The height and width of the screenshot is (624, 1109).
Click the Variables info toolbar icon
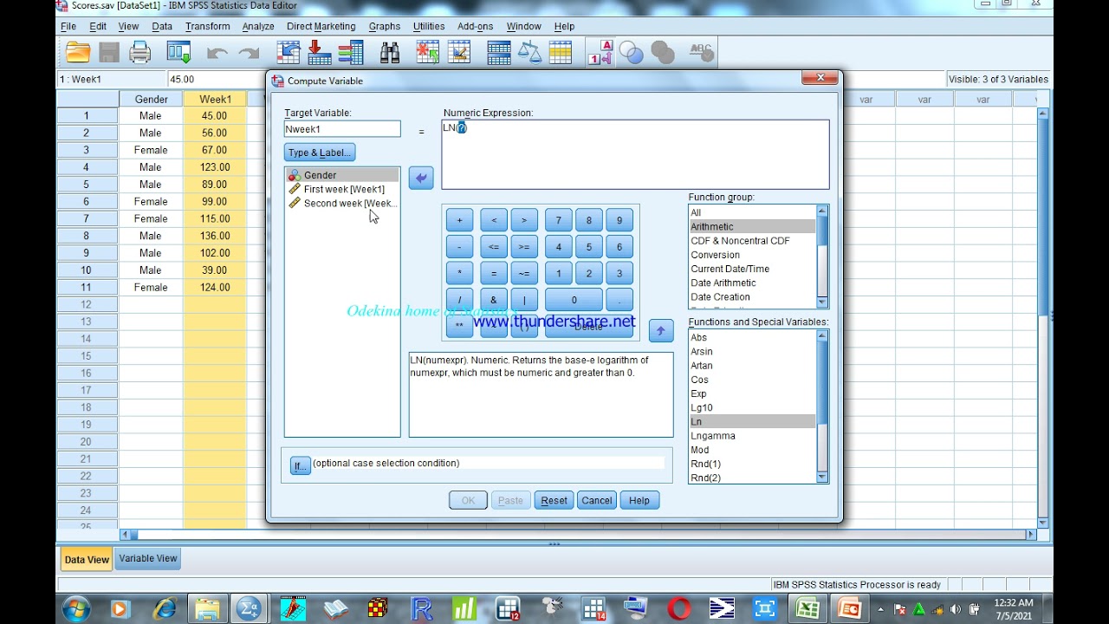(x=351, y=53)
